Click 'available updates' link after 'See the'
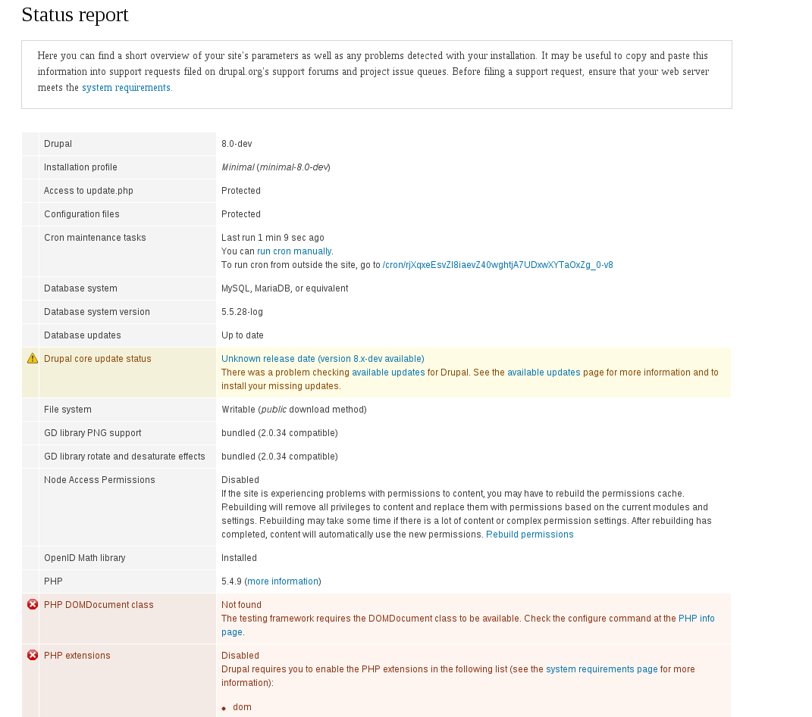This screenshot has width=812, height=717. 544,373
